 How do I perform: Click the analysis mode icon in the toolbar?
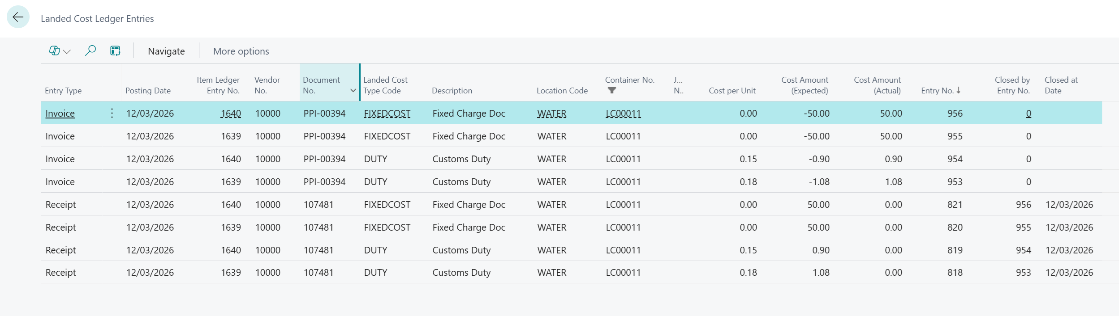click(x=115, y=51)
